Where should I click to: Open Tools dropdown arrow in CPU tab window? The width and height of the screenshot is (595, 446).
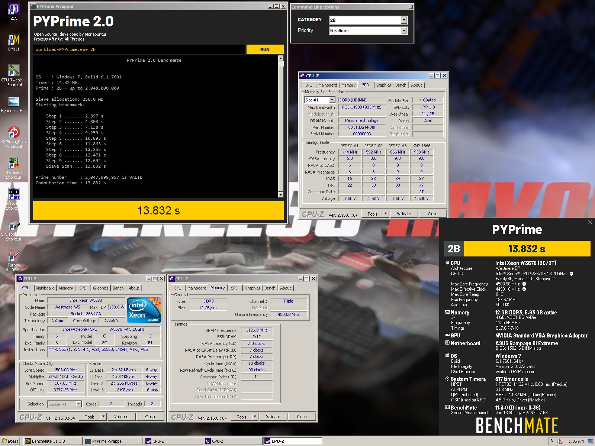(x=103, y=417)
